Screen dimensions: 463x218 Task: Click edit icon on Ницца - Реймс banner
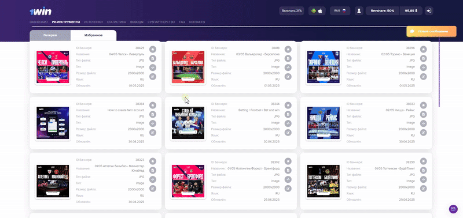point(424,133)
